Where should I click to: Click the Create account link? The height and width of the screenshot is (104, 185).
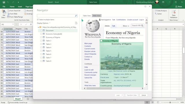pyautogui.click(x=132, y=20)
